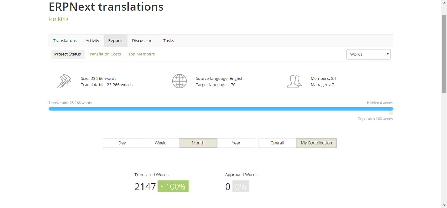Open the Tasks tab

(169, 41)
